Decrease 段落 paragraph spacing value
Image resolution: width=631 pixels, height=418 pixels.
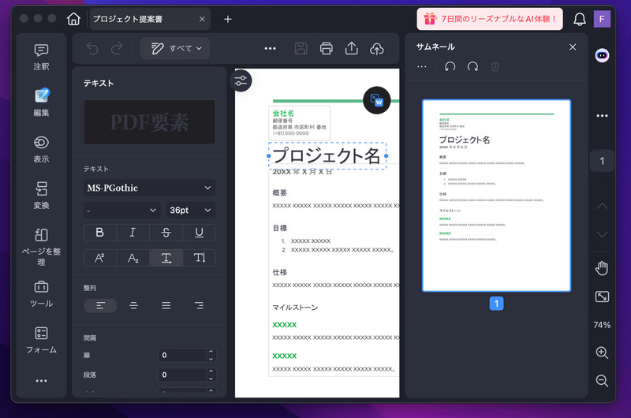click(211, 379)
